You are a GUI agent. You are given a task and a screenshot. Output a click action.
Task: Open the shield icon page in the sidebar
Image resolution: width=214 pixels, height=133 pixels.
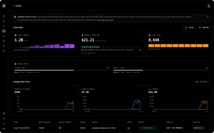point(4,46)
